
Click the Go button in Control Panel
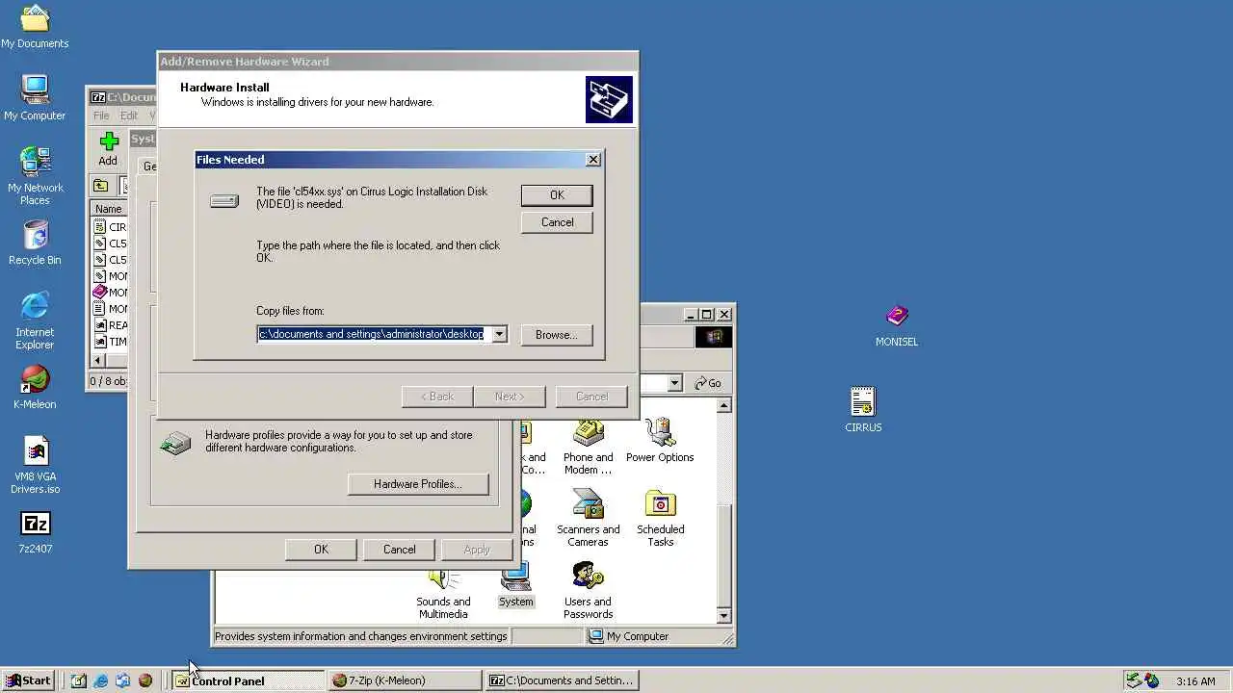click(708, 383)
